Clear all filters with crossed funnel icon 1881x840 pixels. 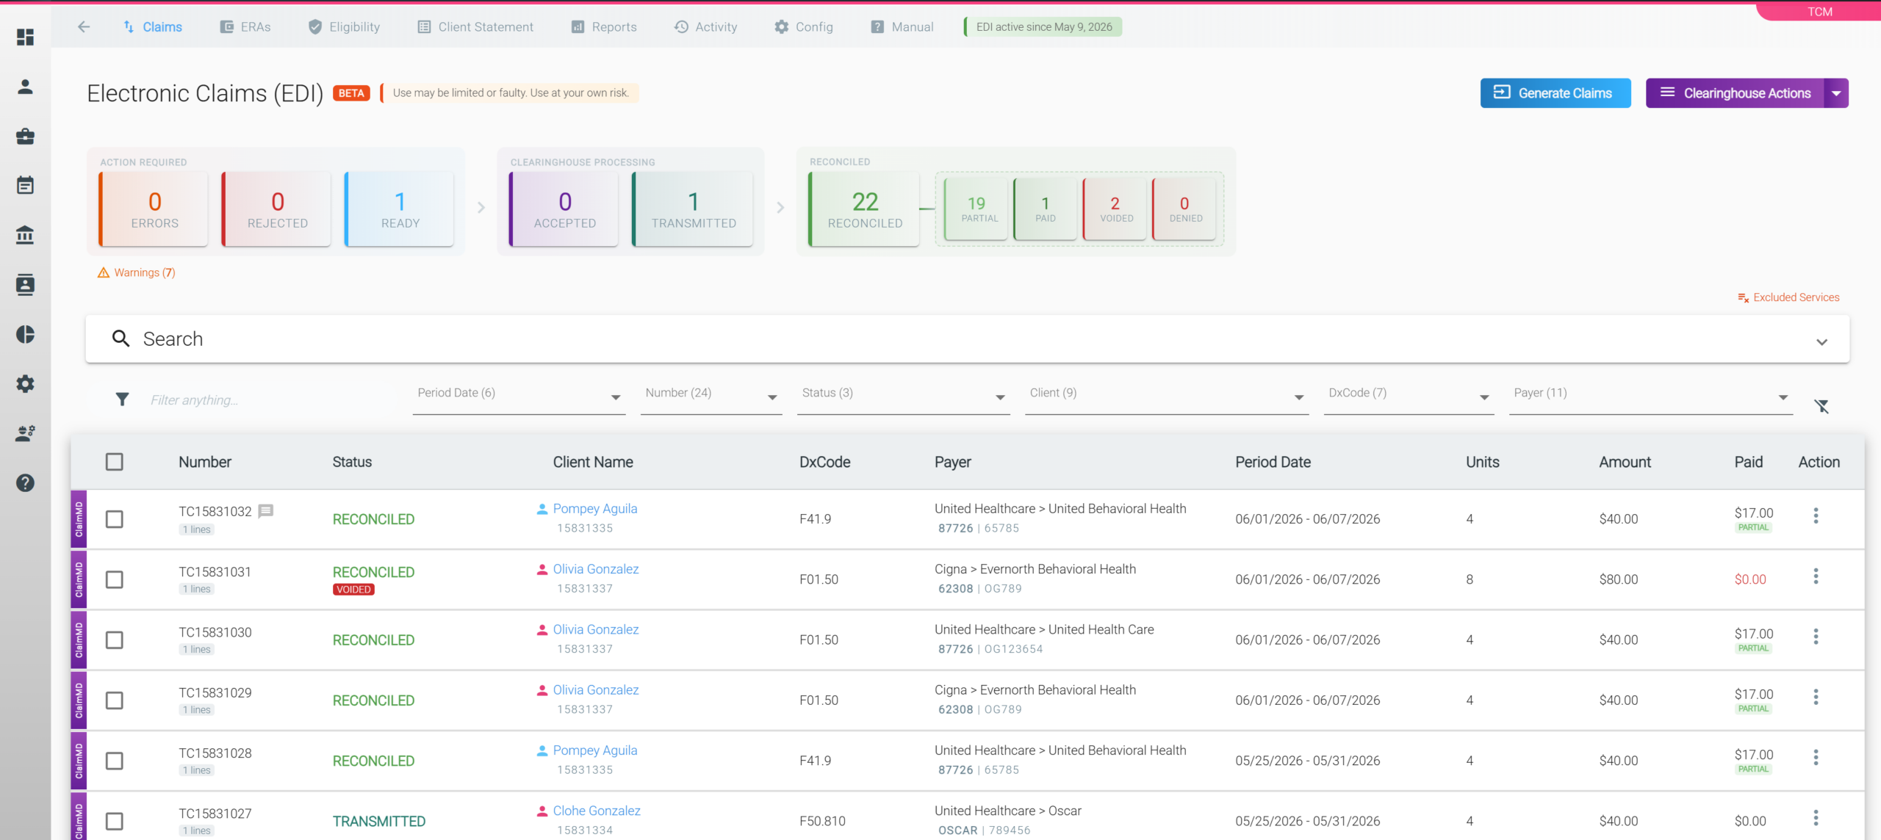[x=1822, y=406]
